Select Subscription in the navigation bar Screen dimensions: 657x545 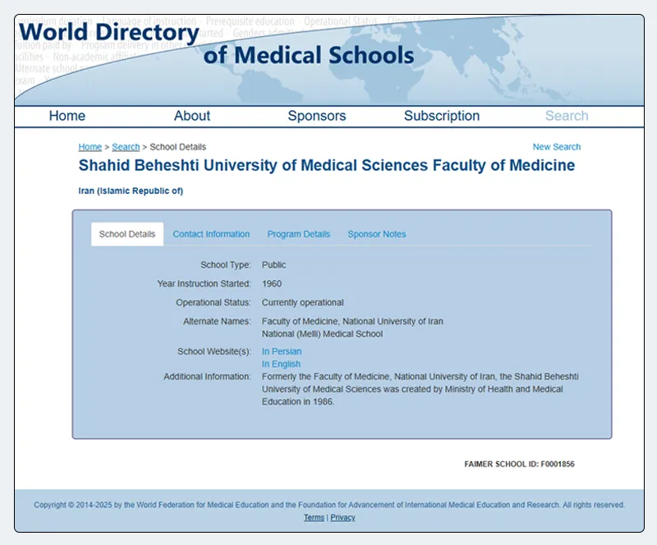click(442, 116)
